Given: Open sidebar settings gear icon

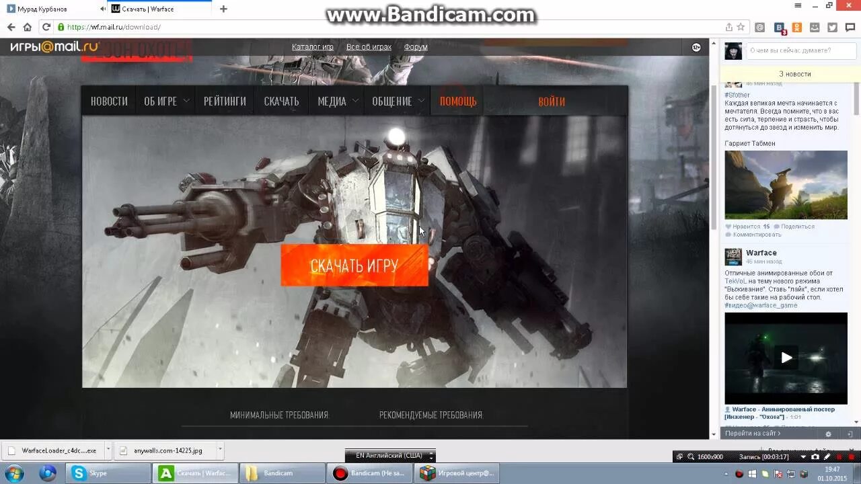Looking at the screenshot, I should (828, 434).
